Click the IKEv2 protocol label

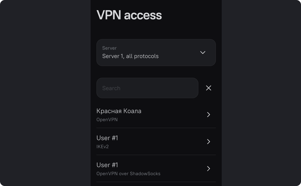[x=103, y=147]
